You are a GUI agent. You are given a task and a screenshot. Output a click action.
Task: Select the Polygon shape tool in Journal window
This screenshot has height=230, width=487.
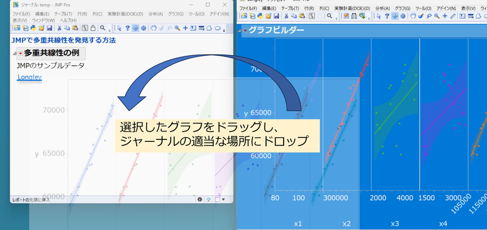click(209, 28)
